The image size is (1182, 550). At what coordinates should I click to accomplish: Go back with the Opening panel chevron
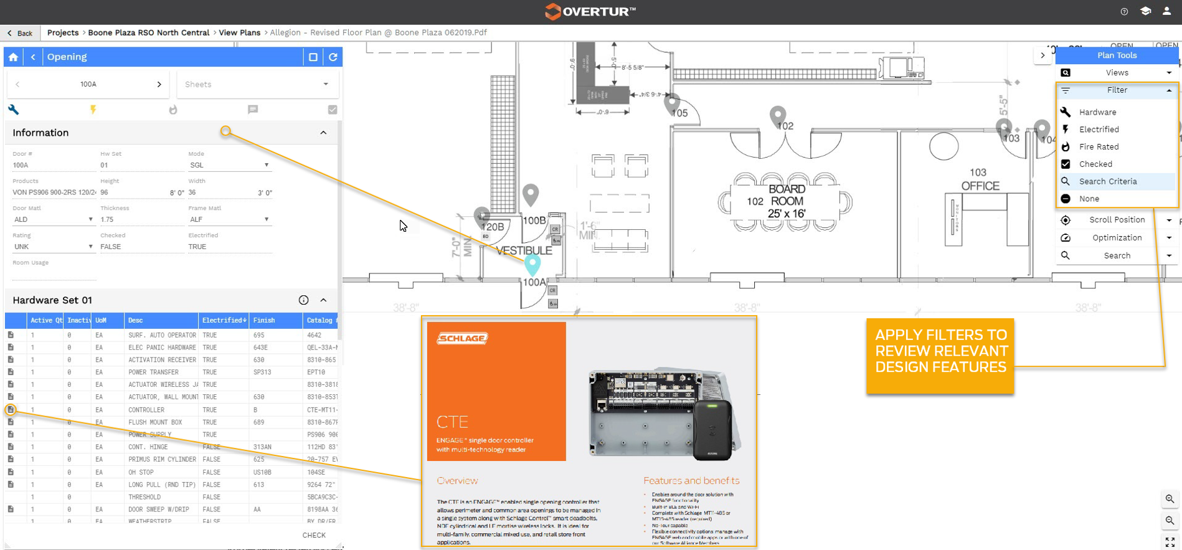point(33,57)
